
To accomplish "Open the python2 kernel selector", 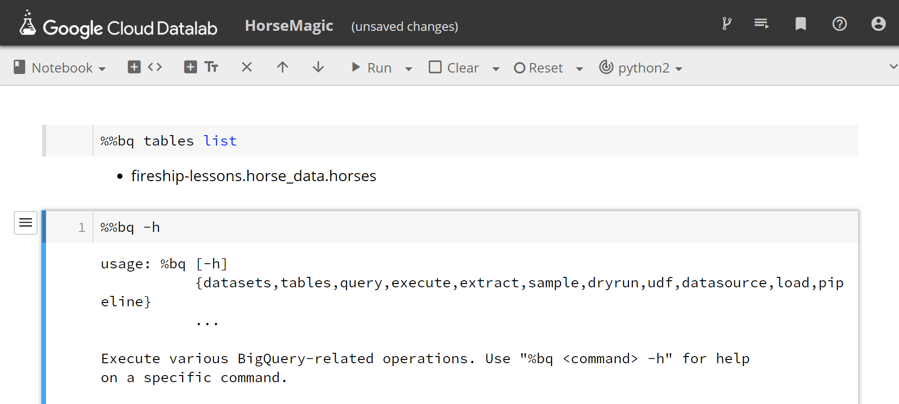I will (x=641, y=68).
